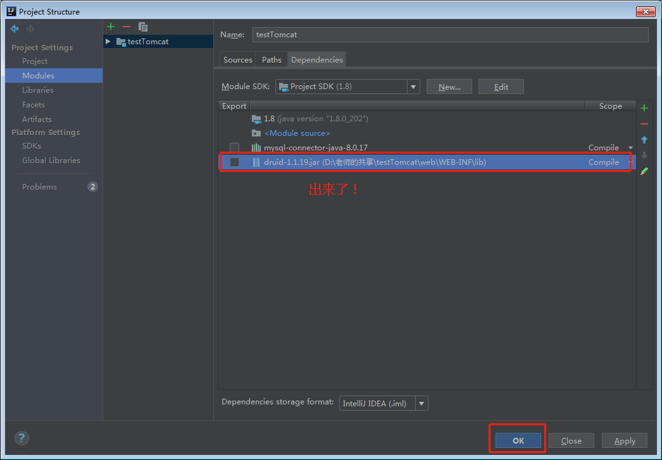The image size is (662, 460).
Task: Click the Module source folder icon
Action: (256, 133)
